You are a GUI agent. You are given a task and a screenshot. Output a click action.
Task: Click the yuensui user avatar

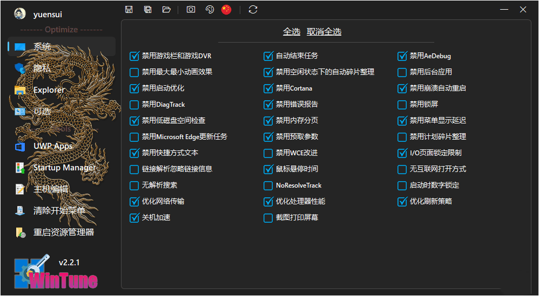(19, 14)
